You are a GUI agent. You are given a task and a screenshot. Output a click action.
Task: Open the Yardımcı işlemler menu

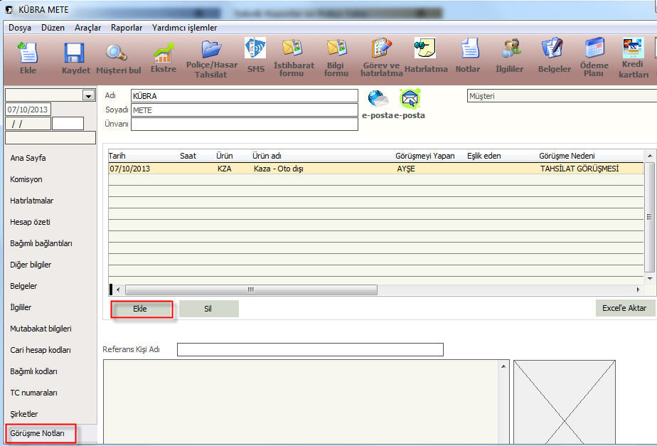click(x=184, y=28)
